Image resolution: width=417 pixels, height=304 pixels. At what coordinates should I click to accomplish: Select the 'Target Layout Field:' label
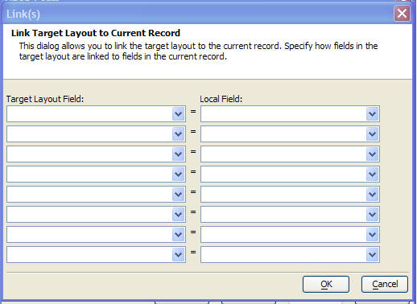(x=45, y=99)
